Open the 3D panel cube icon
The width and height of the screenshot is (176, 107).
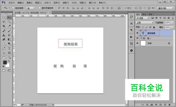pos(131,51)
